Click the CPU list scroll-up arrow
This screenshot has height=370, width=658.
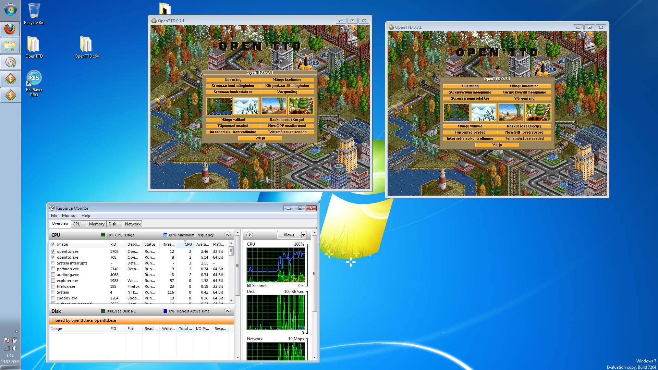[231, 243]
